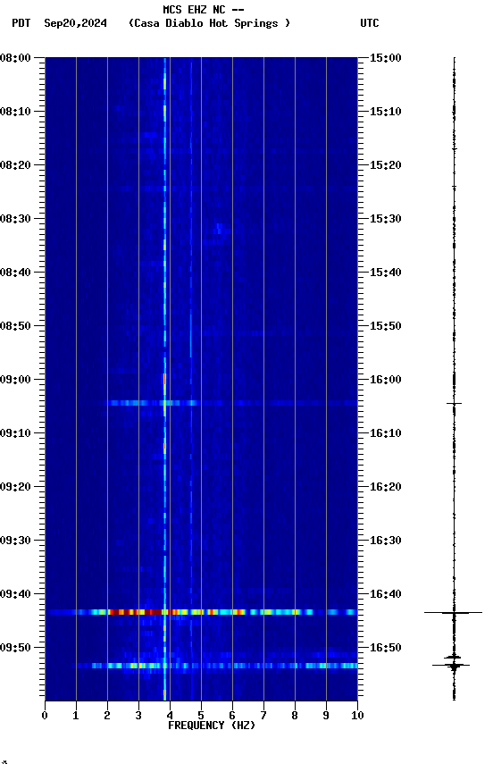Click the FREQUENCY (HZ) axis label
Screen dimensions: 493x772
pos(212,726)
